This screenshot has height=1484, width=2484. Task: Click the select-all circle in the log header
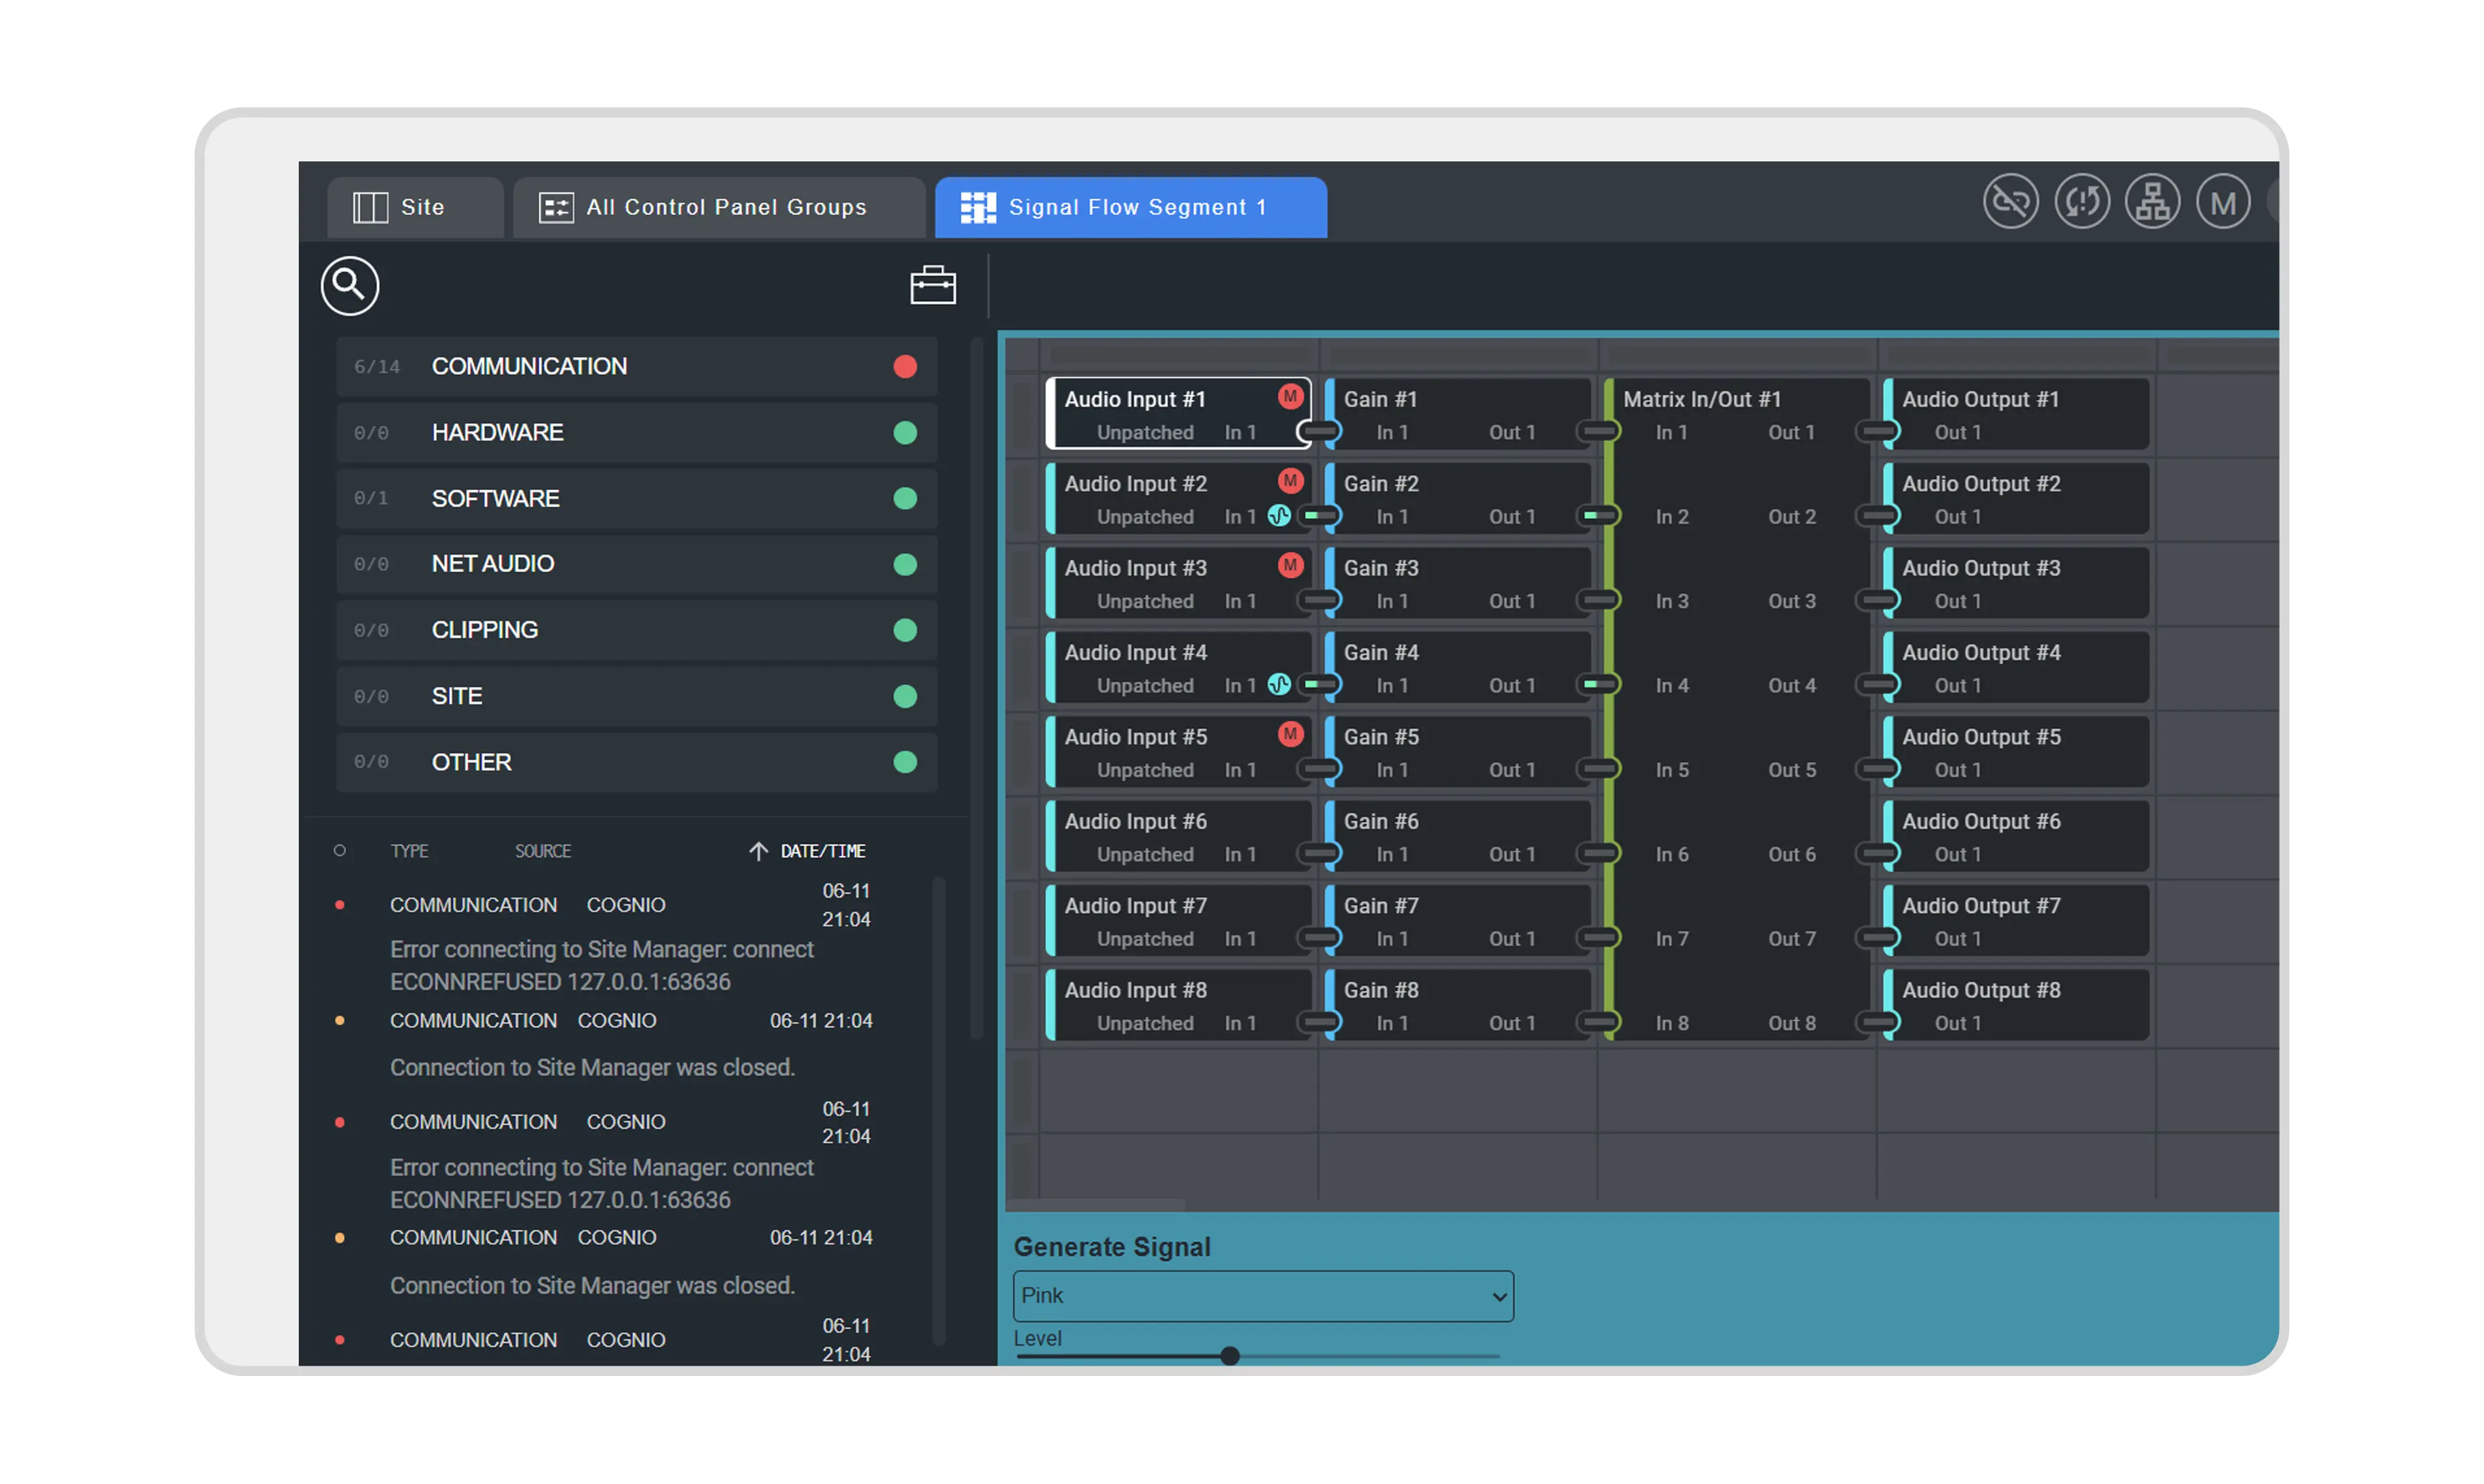point(339,851)
